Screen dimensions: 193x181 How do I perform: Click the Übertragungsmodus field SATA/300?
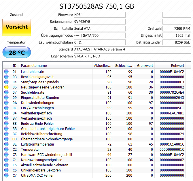coord(100,35)
